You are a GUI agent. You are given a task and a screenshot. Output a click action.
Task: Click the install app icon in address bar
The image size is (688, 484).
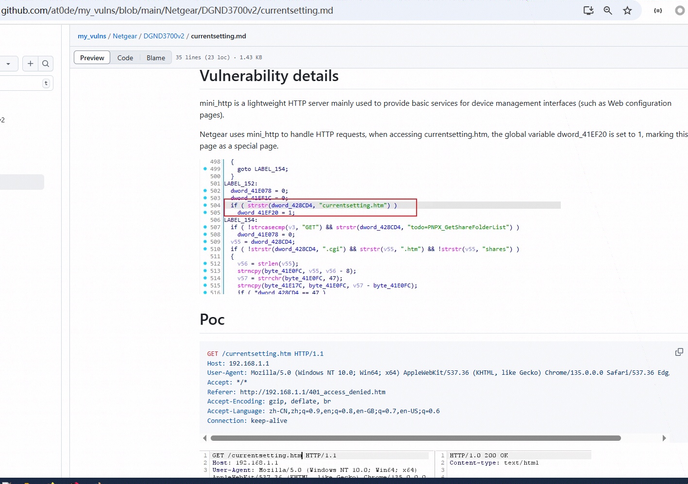588,11
